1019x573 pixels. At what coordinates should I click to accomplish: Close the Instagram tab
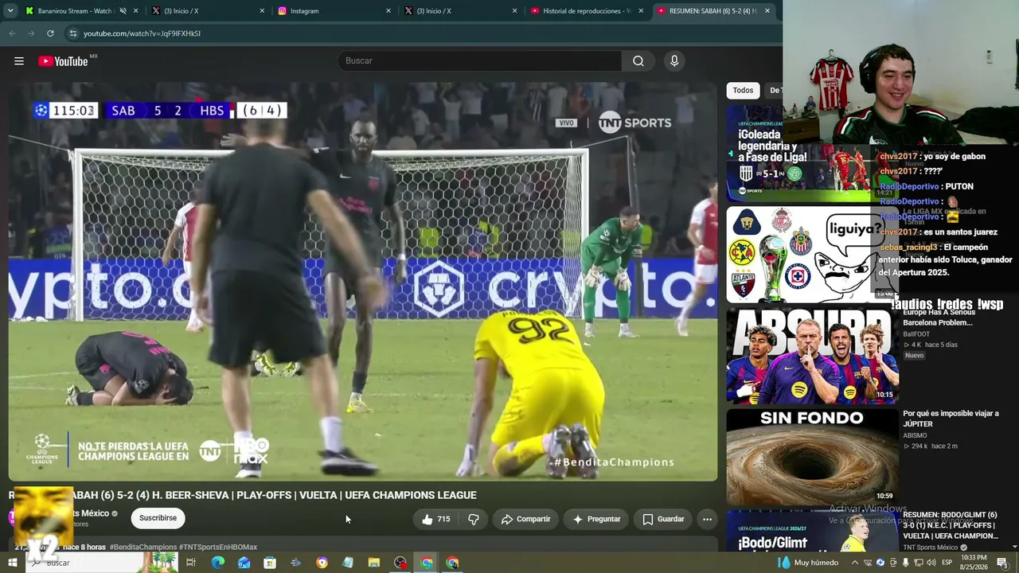tap(388, 11)
